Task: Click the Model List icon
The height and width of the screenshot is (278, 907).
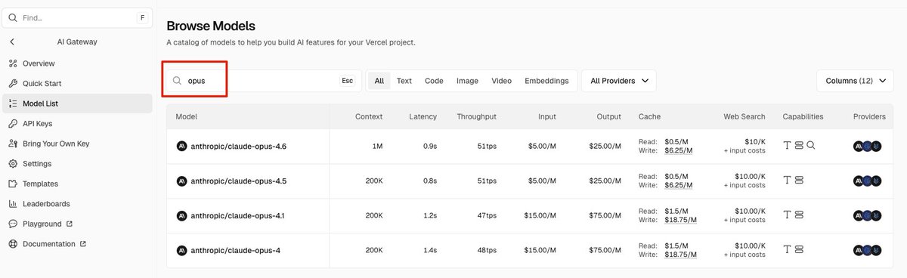Action: pos(13,103)
